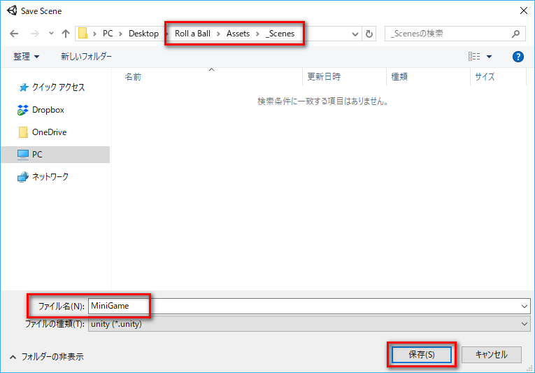This screenshot has height=373, width=535.
Task: Click the Unity logo in title bar
Action: click(x=12, y=10)
